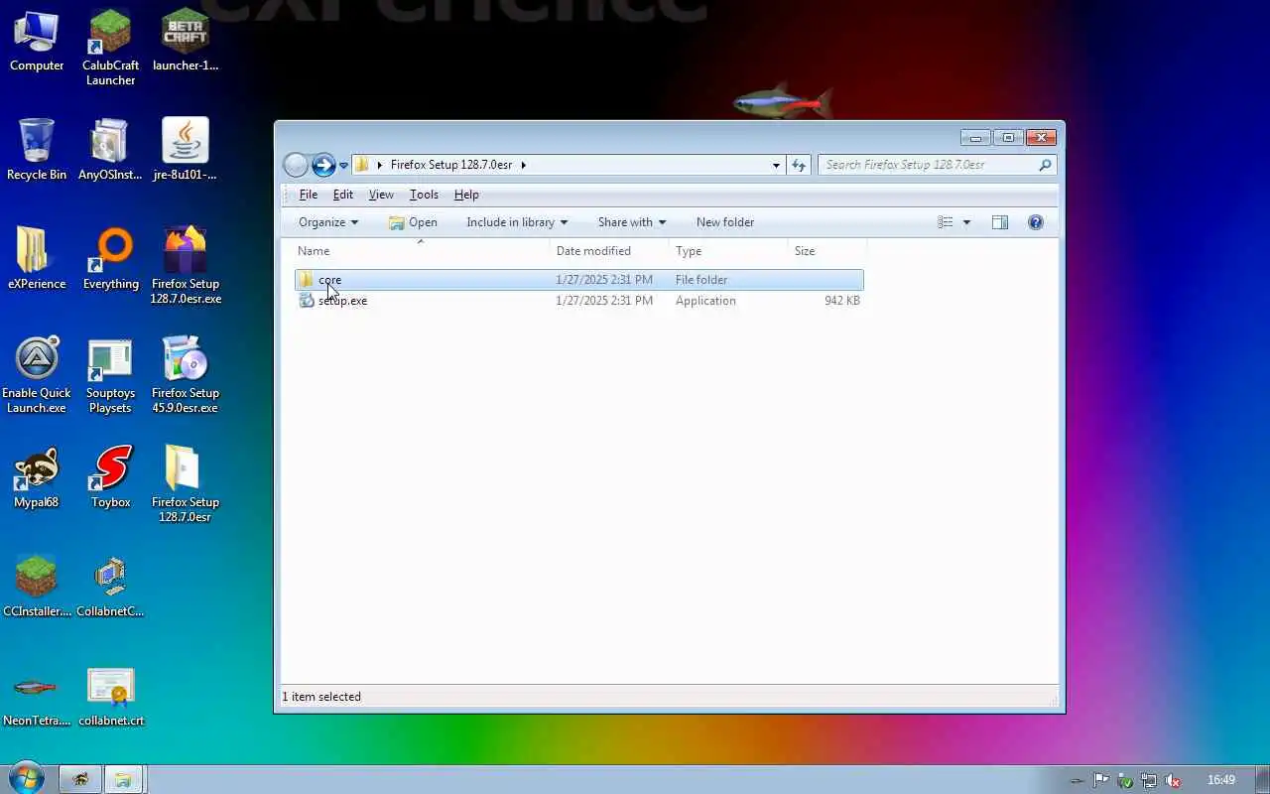Open the View menu
The image size is (1270, 794).
pyautogui.click(x=381, y=195)
